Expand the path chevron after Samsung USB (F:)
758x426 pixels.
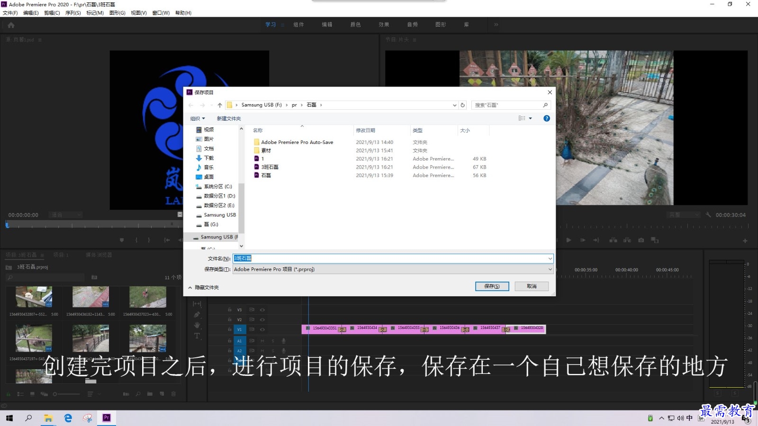pos(286,105)
